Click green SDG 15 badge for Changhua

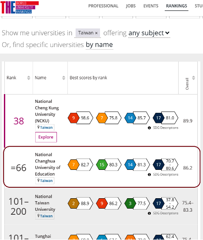coord(102,165)
